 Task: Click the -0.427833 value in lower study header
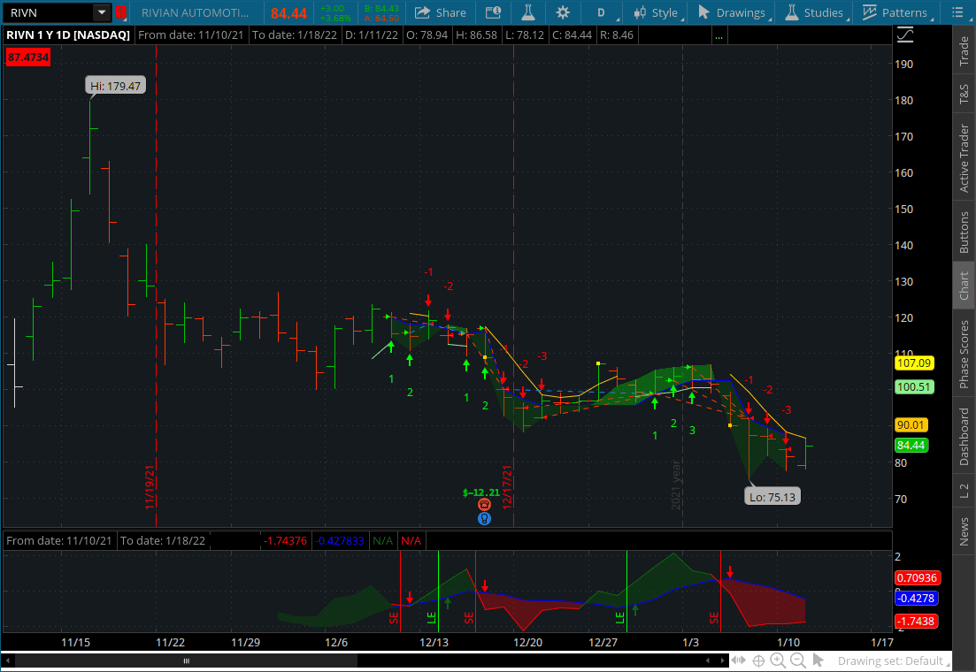pyautogui.click(x=339, y=541)
